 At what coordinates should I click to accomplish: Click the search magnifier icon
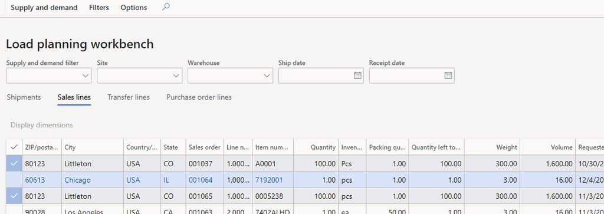point(166,7)
